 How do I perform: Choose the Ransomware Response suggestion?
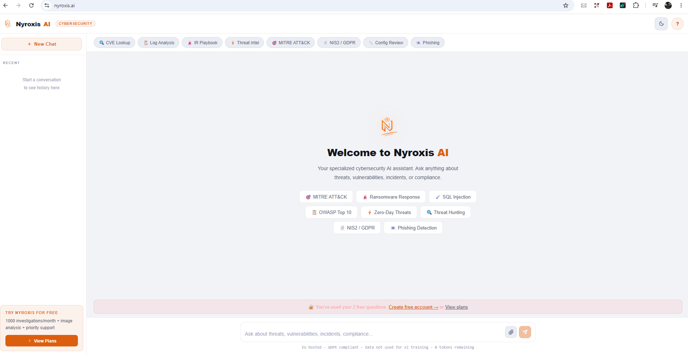[391, 197]
